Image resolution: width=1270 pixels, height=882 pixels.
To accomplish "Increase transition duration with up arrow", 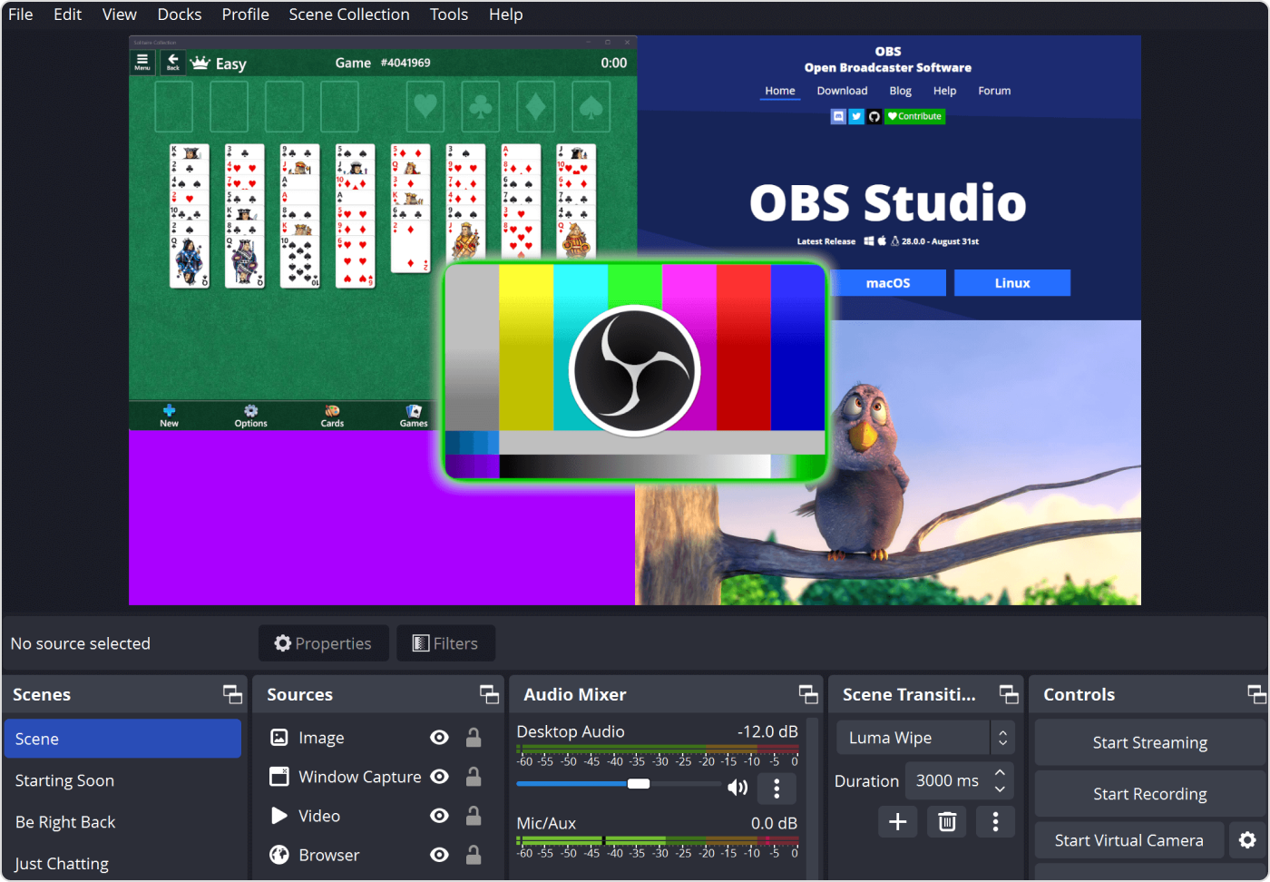I will [999, 772].
